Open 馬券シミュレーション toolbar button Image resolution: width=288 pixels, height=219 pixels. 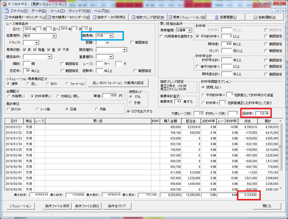pos(187,17)
